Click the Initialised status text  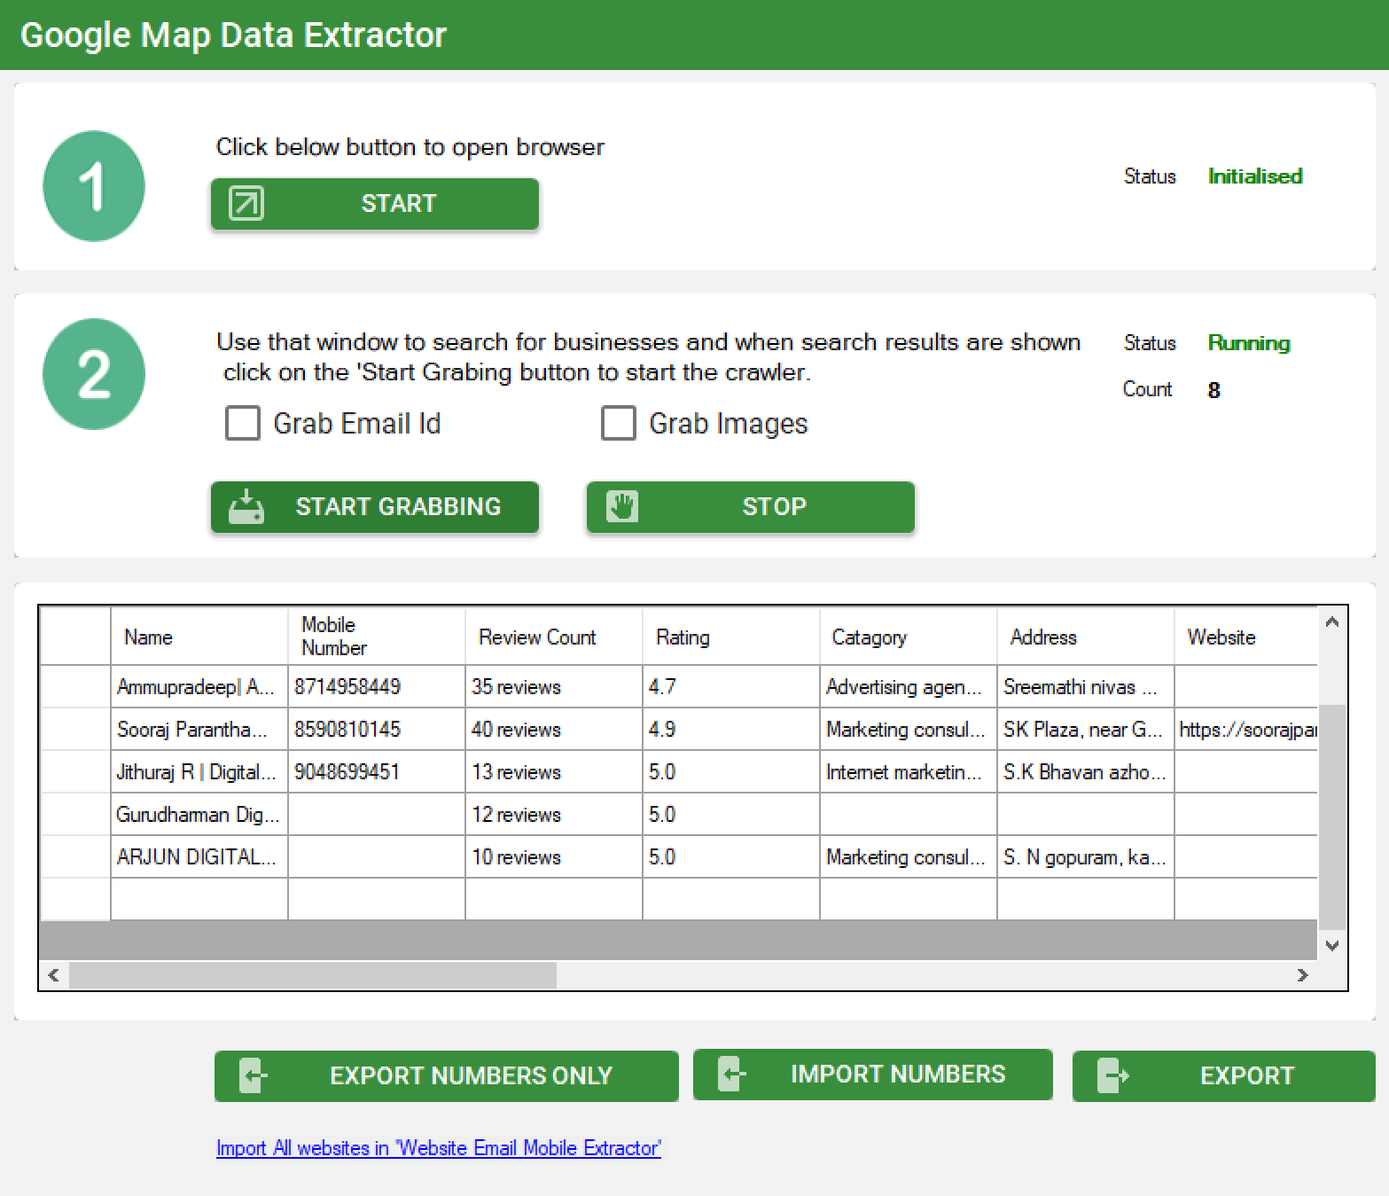click(1255, 176)
